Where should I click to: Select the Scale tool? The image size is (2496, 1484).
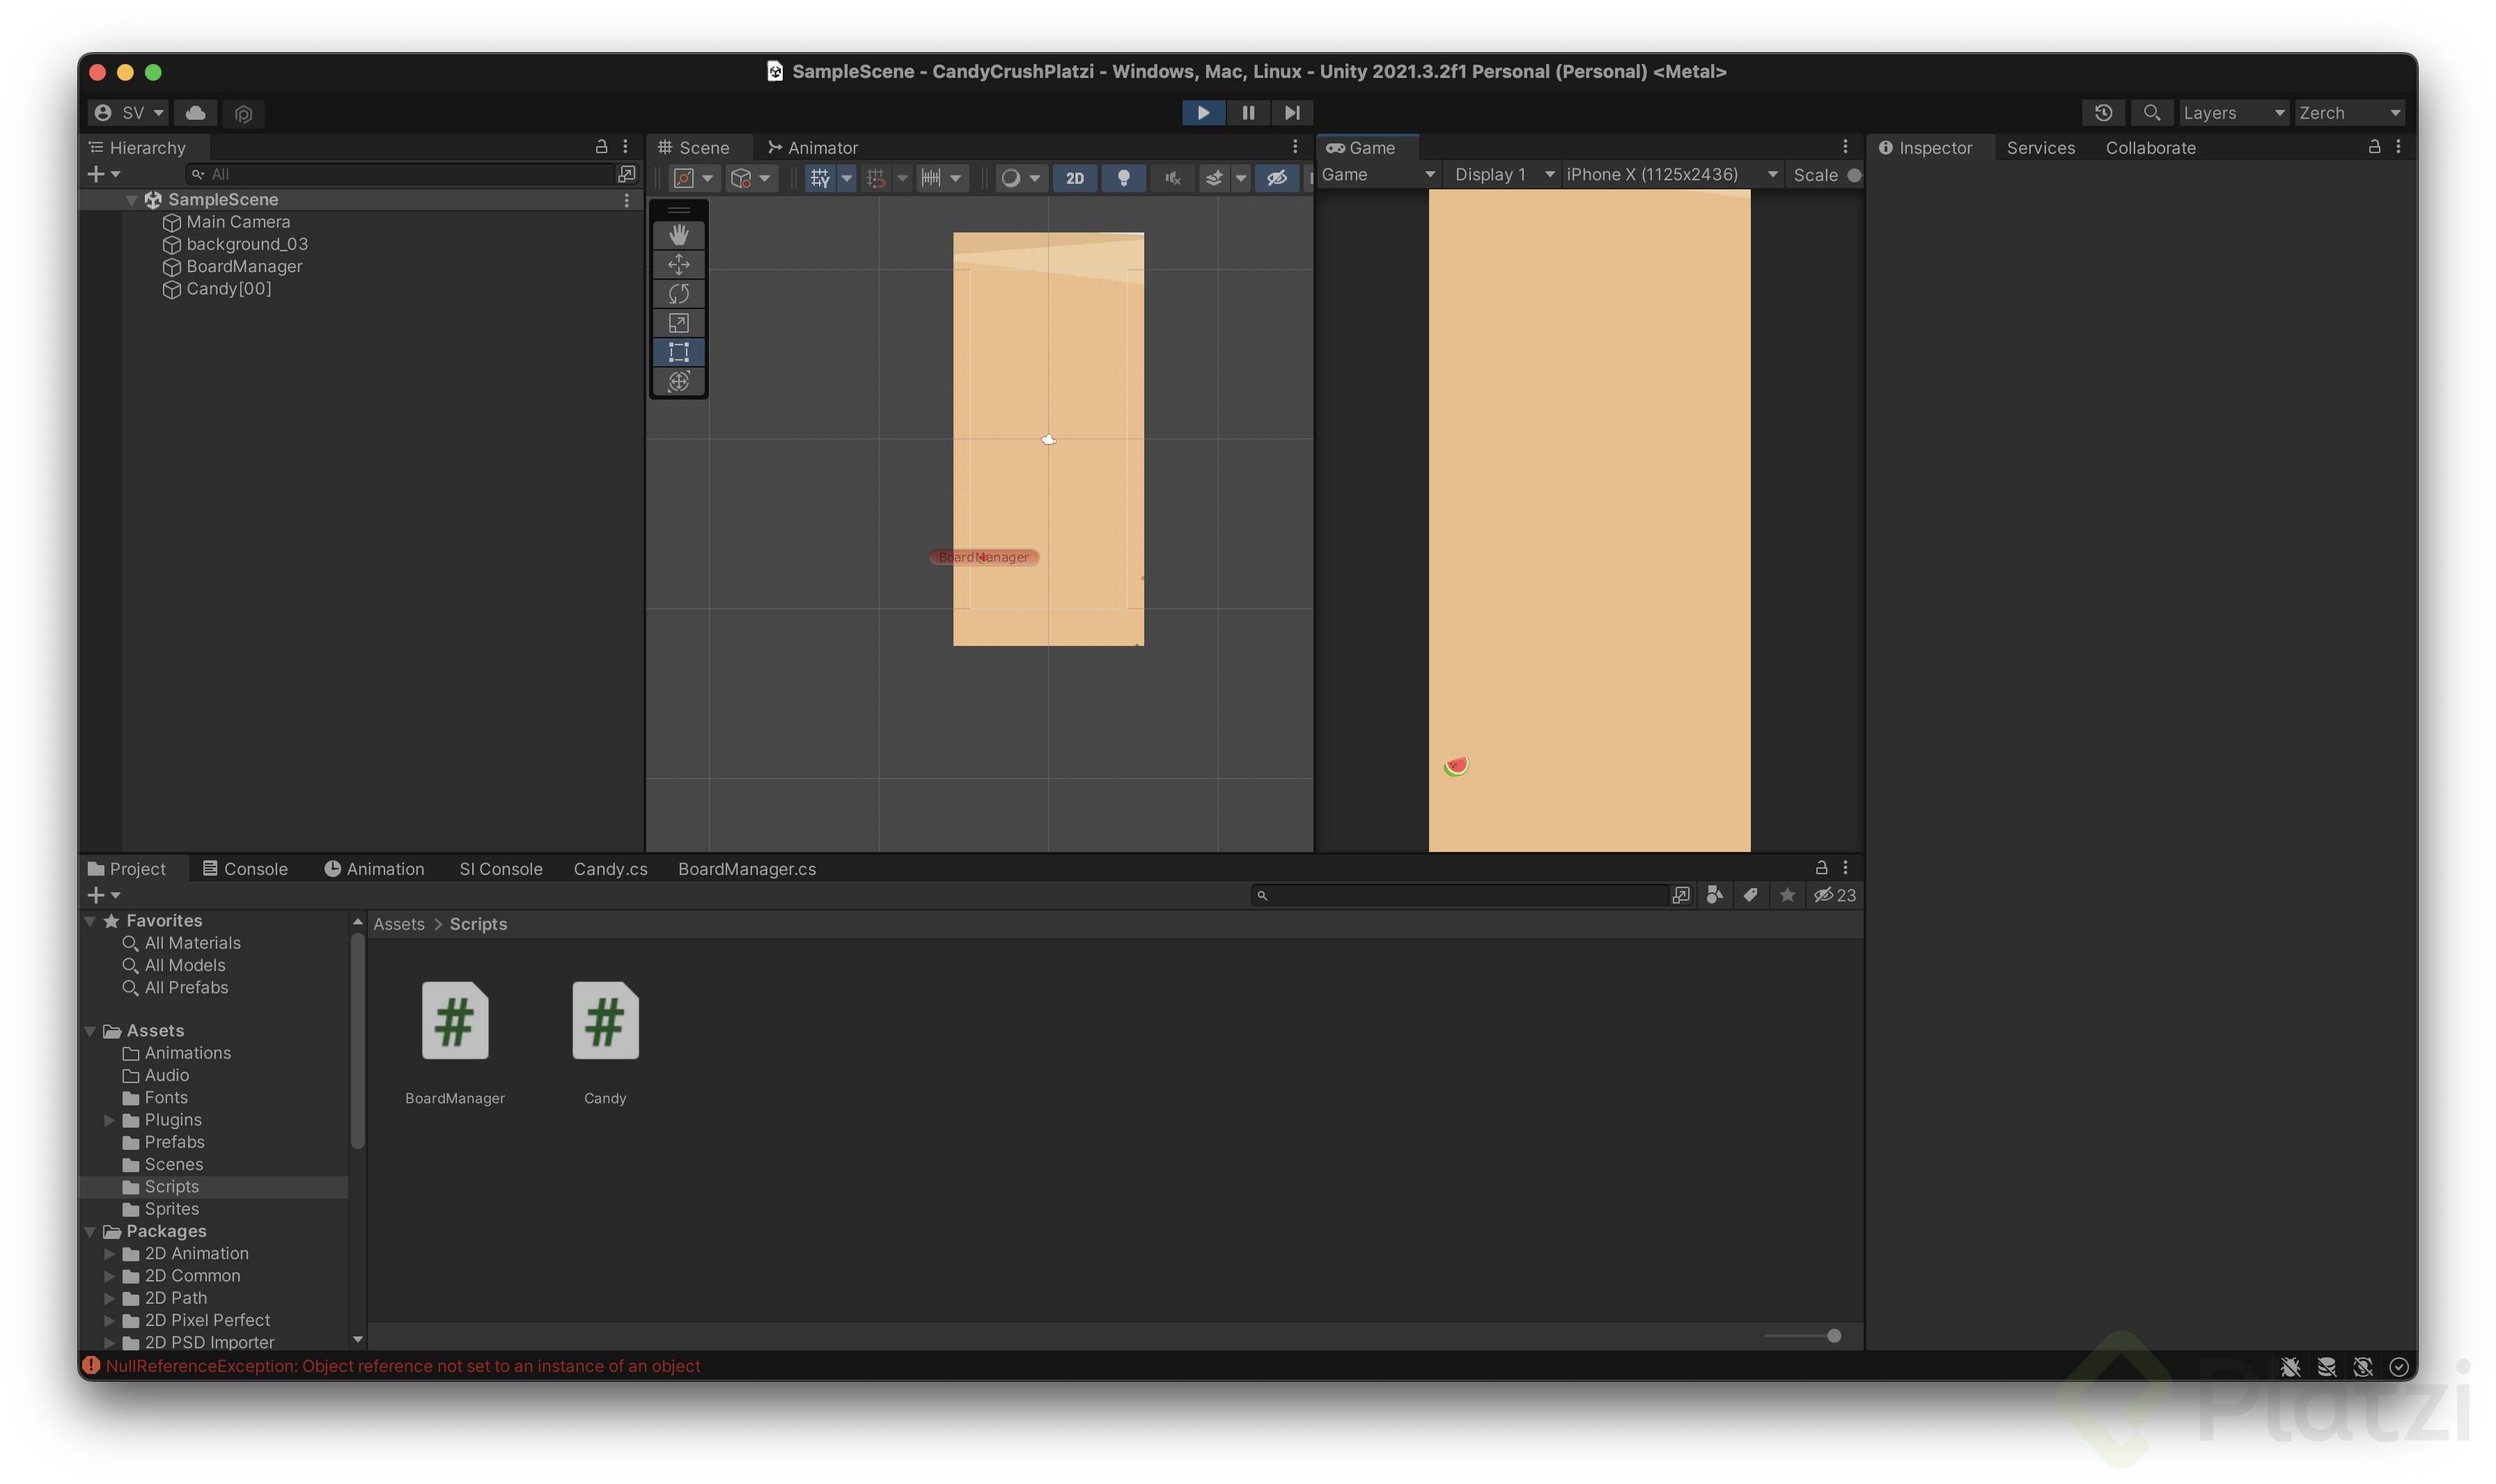pyautogui.click(x=678, y=323)
